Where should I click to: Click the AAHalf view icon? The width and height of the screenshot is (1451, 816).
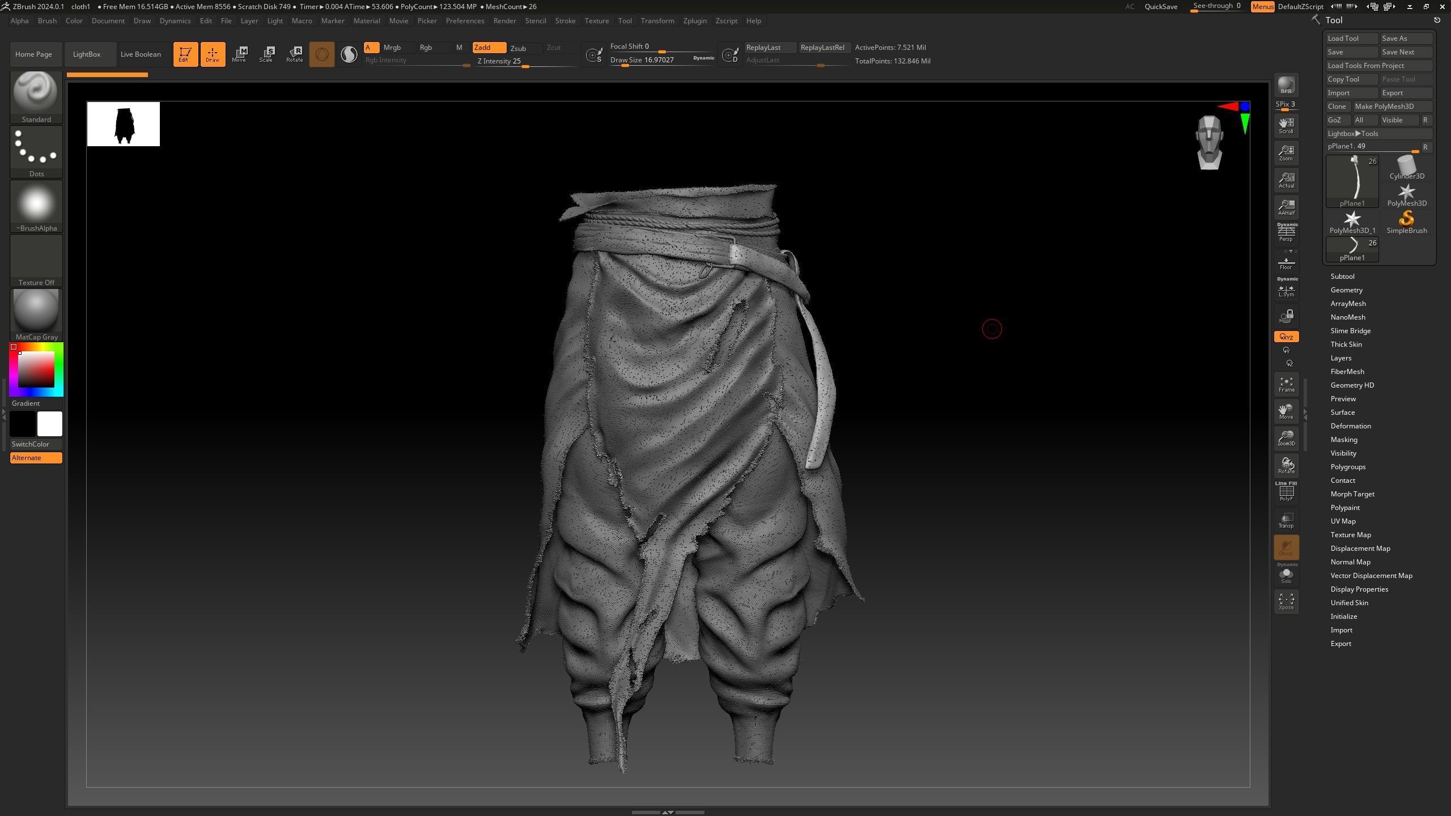1286,207
